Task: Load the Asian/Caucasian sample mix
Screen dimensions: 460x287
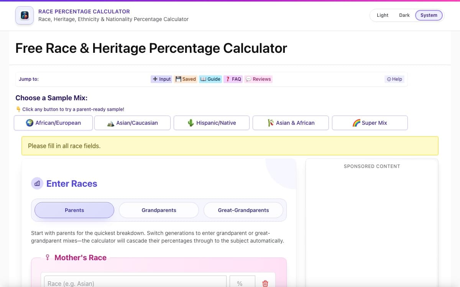Action: coord(133,123)
